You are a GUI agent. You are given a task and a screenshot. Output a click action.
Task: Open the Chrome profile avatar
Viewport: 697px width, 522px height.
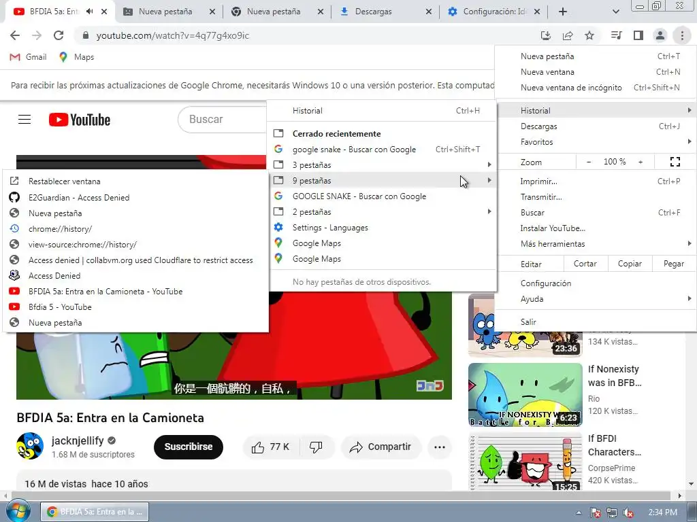click(660, 35)
